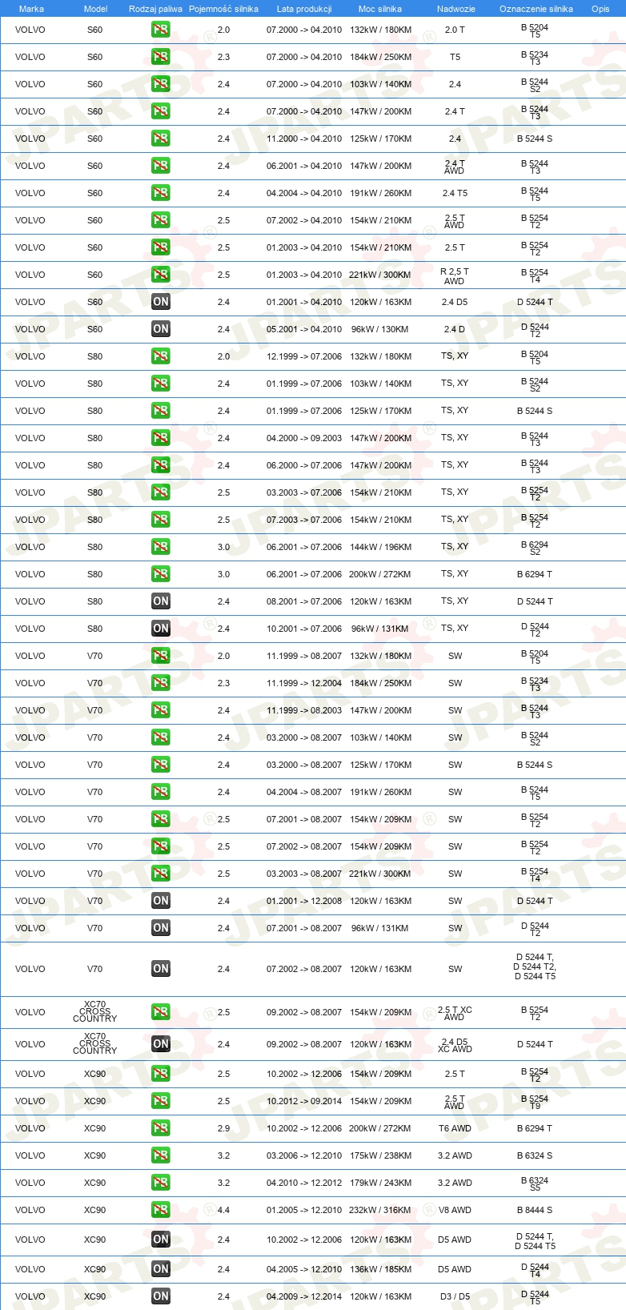Click the Oznaczenie silnika column header
The width and height of the screenshot is (626, 1310).
point(536,9)
